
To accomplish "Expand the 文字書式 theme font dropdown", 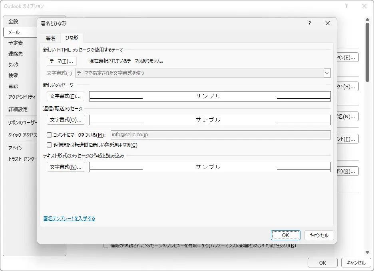I will (327, 73).
